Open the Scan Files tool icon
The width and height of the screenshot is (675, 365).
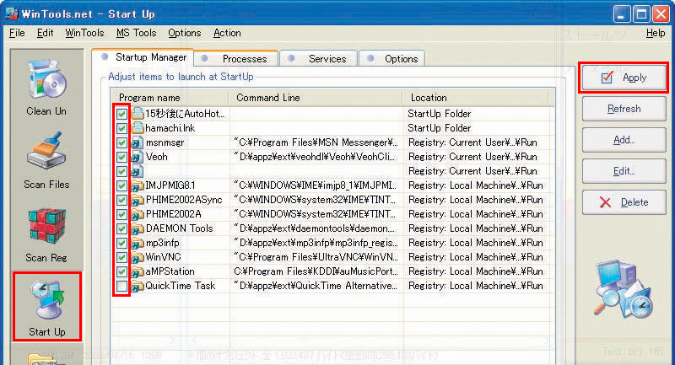pyautogui.click(x=46, y=152)
